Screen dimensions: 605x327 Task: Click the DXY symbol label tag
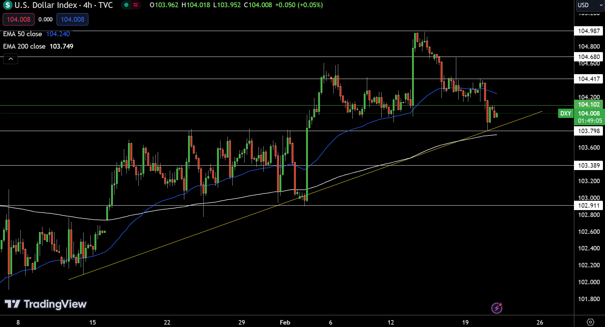(x=565, y=113)
